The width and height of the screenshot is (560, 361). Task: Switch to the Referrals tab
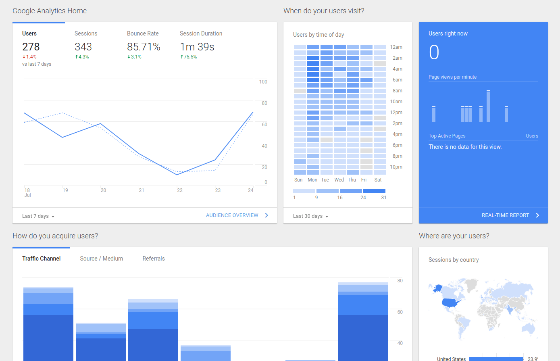pos(154,259)
